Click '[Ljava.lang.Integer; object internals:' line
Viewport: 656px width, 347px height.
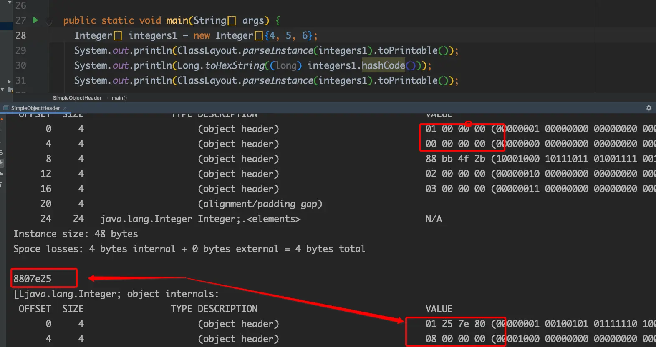point(116,294)
